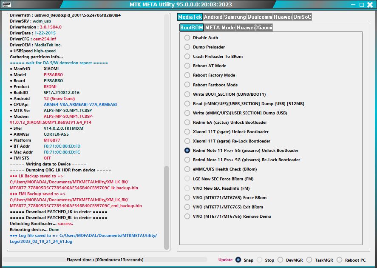Click the 'wait for DA S/W detection report' line
The height and width of the screenshot is (268, 377).
[59, 63]
